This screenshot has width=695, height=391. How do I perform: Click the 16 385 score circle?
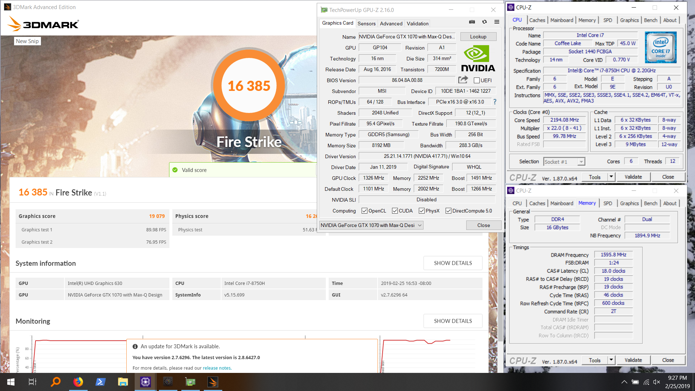(249, 86)
